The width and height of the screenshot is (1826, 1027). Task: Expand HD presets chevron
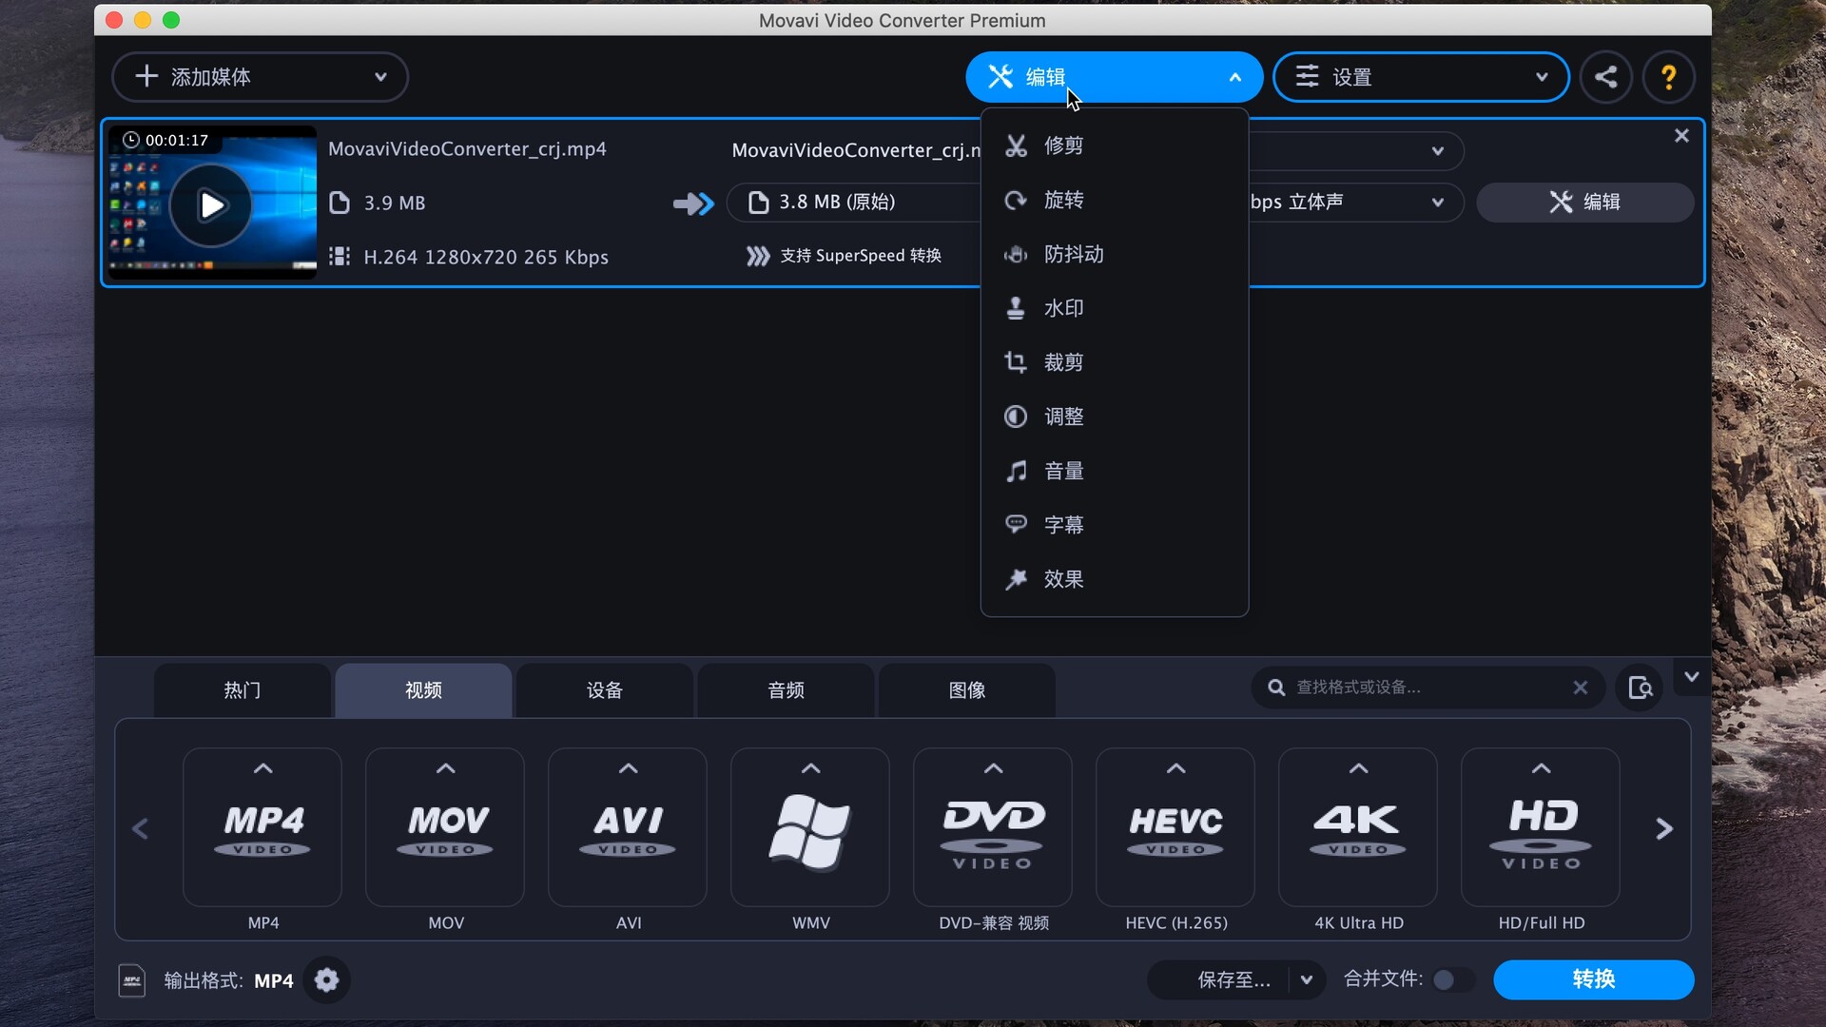point(1541,768)
